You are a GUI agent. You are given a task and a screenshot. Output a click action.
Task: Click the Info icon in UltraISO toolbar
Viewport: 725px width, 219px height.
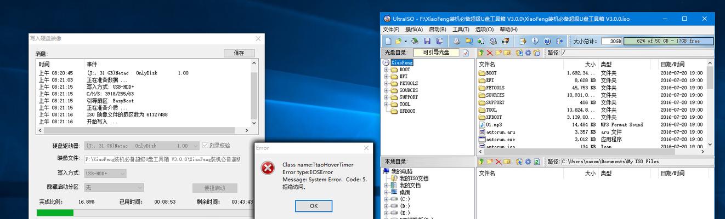coord(535,41)
